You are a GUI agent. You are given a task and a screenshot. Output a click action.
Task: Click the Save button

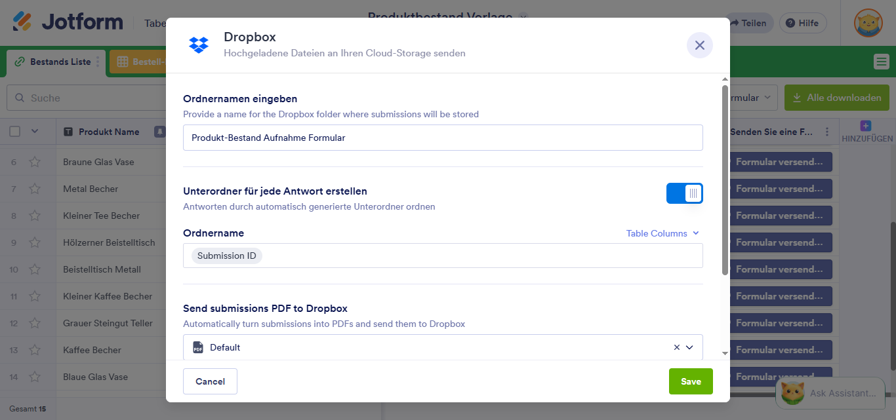coord(691,381)
